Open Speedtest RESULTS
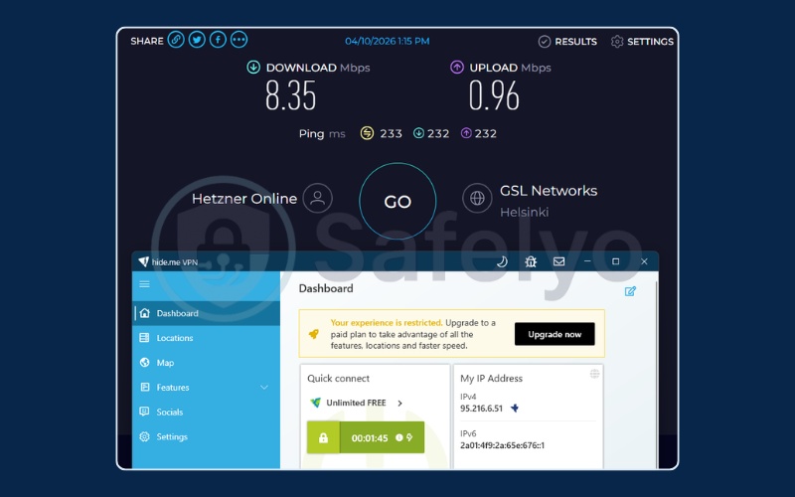The height and width of the screenshot is (497, 795). click(x=567, y=42)
